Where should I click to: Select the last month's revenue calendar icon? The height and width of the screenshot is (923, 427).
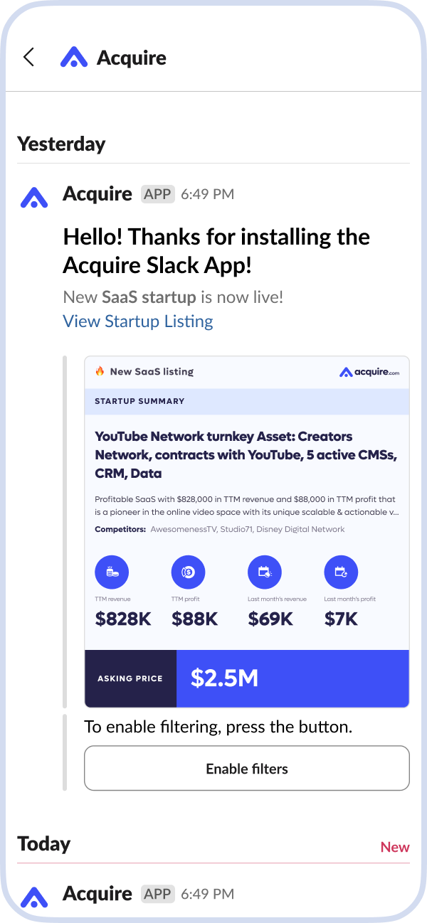point(264,572)
